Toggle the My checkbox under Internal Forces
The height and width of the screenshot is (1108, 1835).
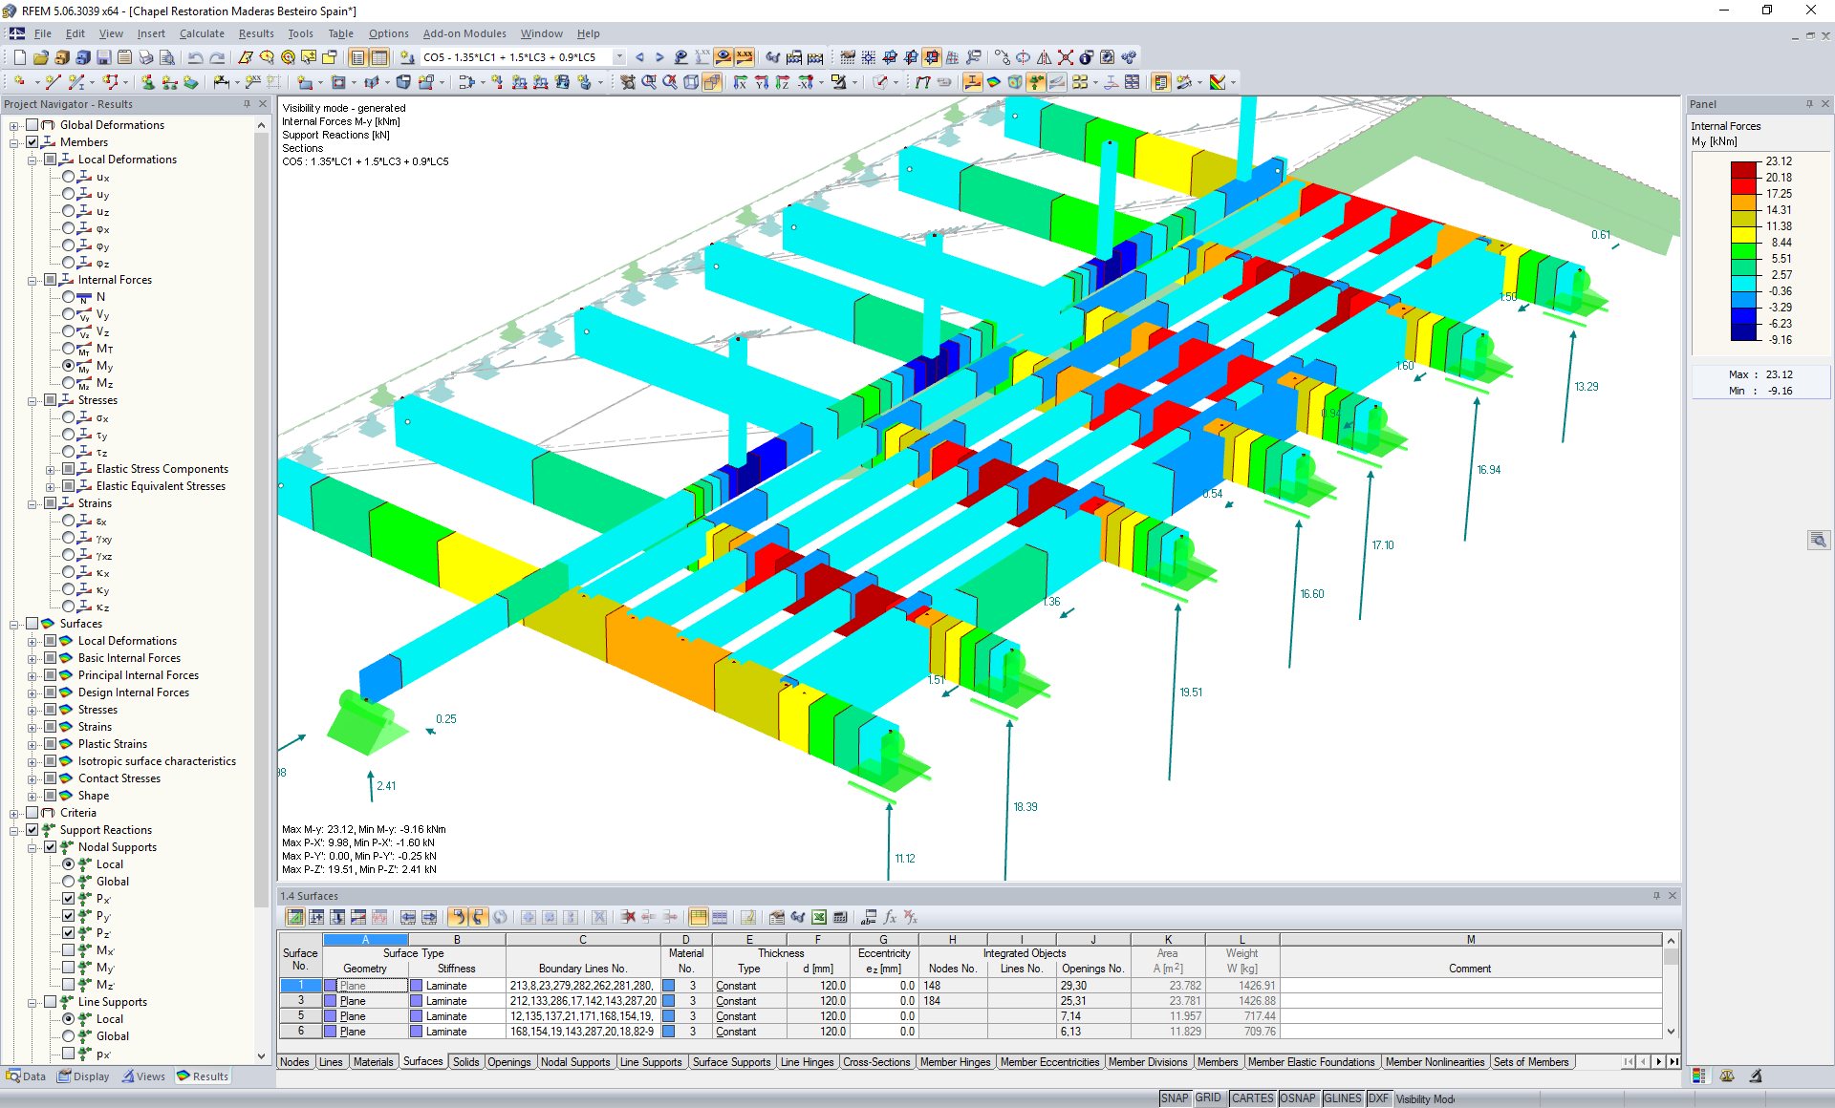(68, 364)
